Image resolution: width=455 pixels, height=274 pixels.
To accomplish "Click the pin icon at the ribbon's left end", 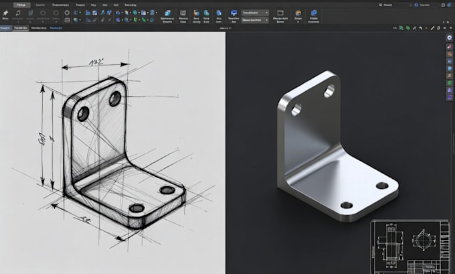I will [5, 13].
